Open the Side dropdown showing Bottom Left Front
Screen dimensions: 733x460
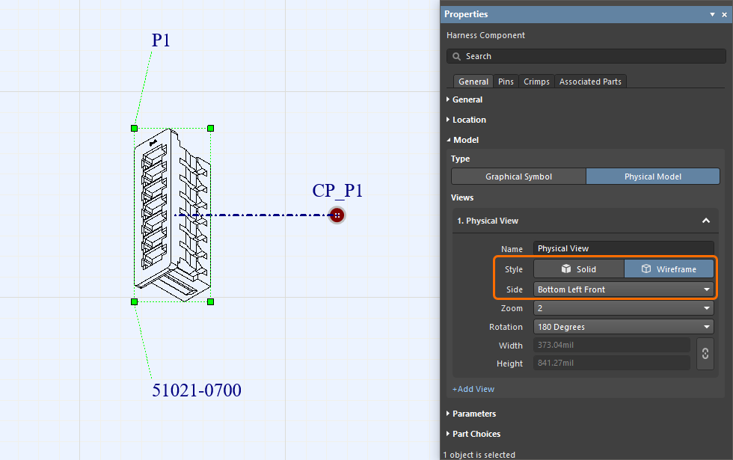623,289
